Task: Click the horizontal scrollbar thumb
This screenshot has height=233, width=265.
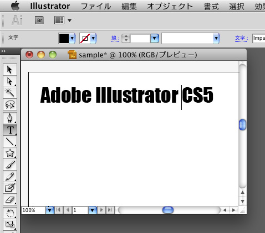Action: (168, 210)
